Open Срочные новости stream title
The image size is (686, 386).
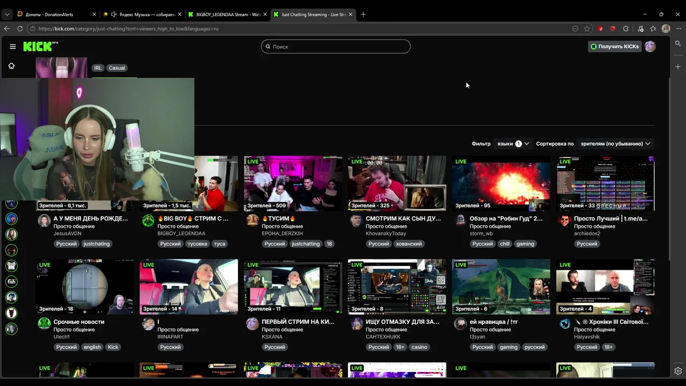click(x=79, y=322)
